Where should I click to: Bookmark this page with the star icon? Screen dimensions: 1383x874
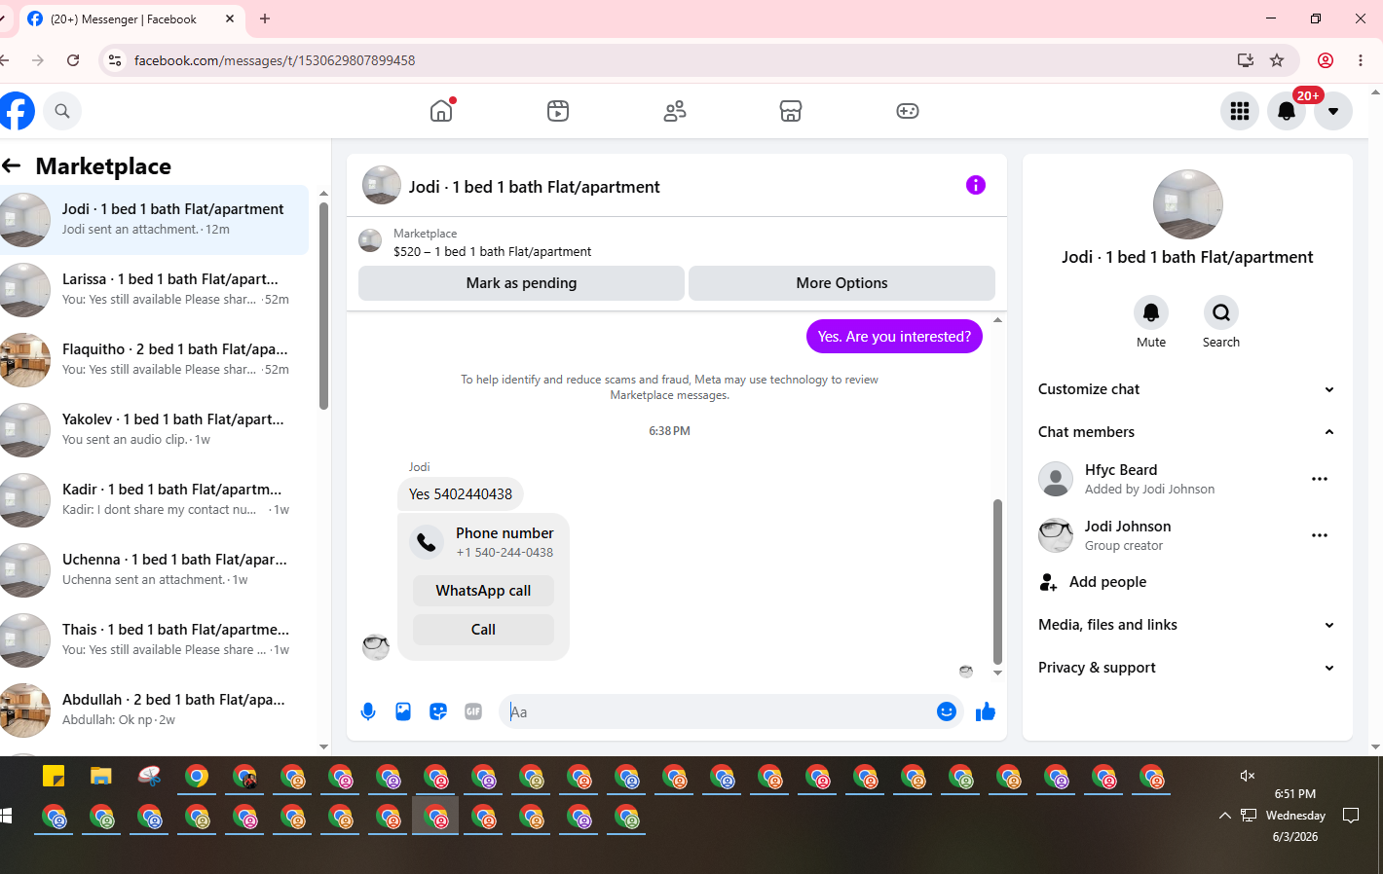(x=1277, y=60)
